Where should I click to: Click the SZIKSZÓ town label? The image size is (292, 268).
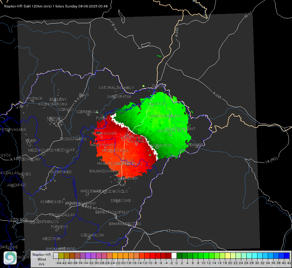(x=66, y=109)
